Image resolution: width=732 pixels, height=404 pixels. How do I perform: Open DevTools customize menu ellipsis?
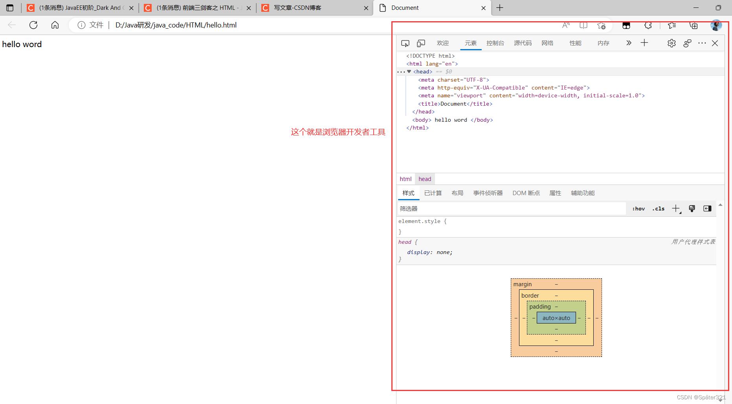[702, 43]
